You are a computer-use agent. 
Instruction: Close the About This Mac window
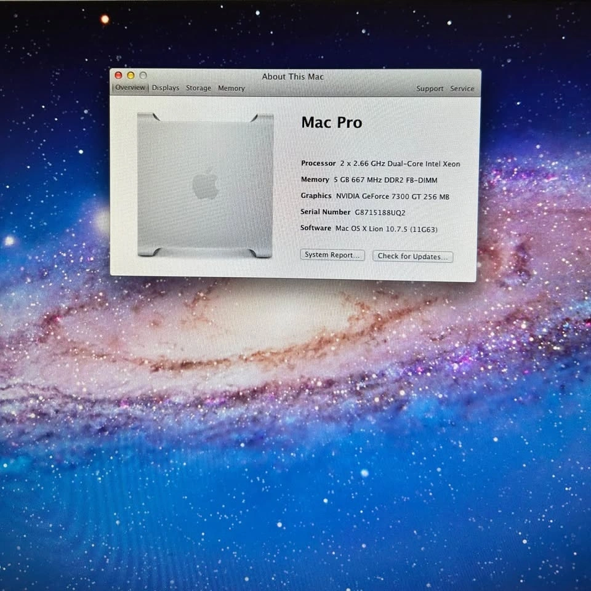click(118, 76)
